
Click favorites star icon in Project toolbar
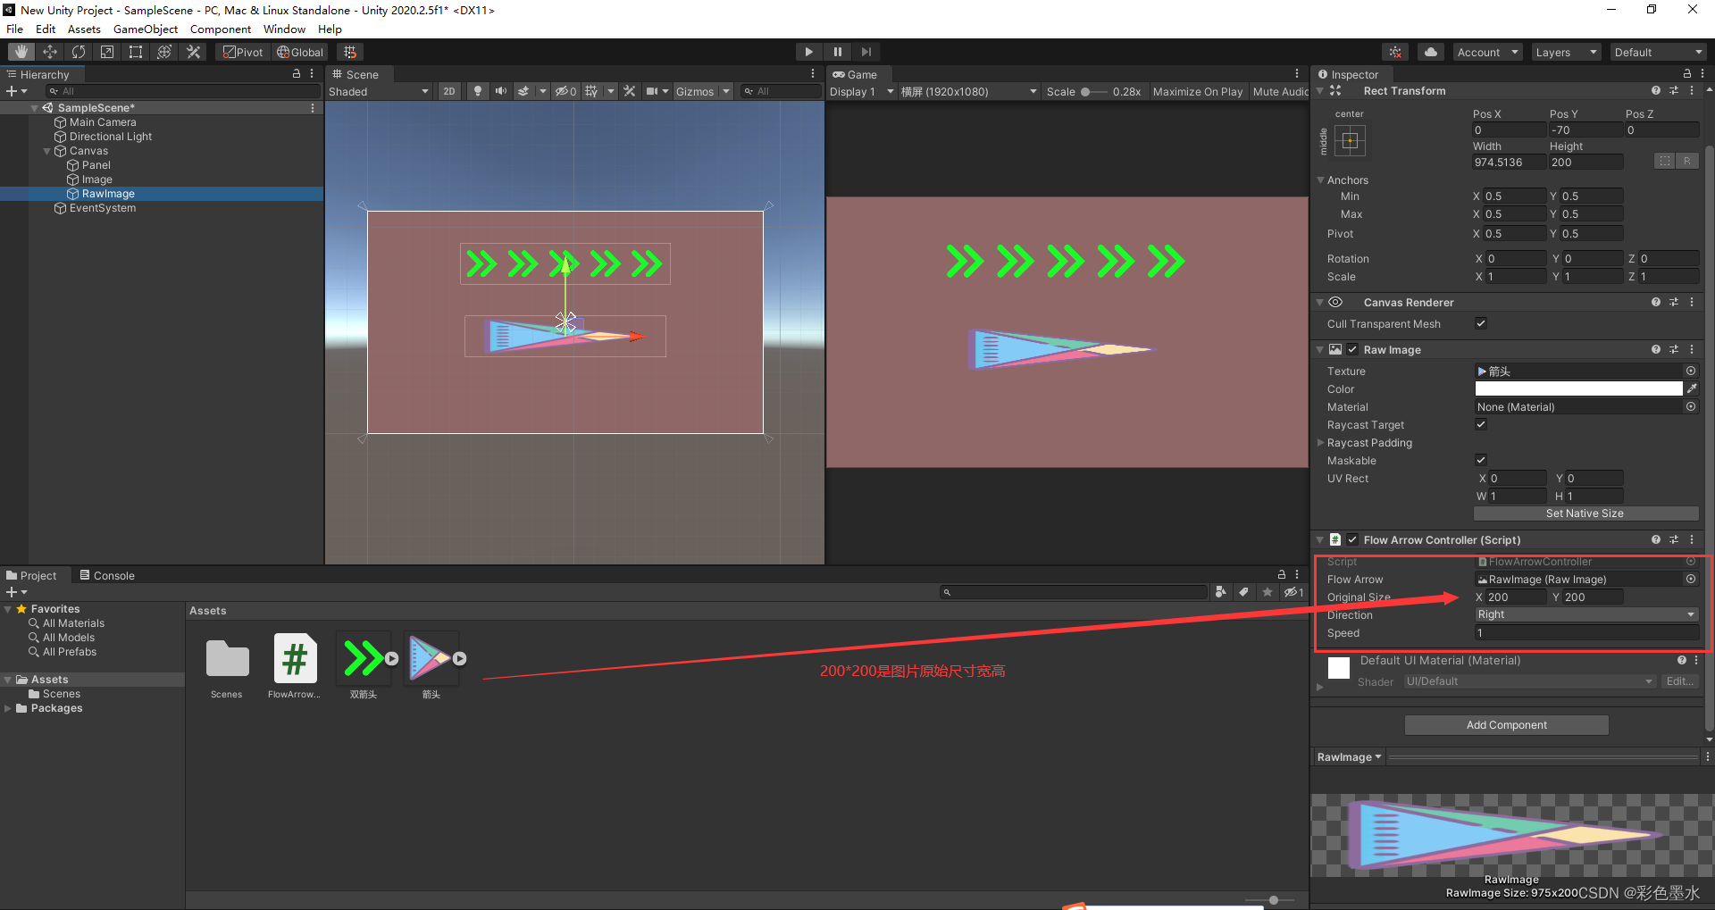click(x=1267, y=591)
